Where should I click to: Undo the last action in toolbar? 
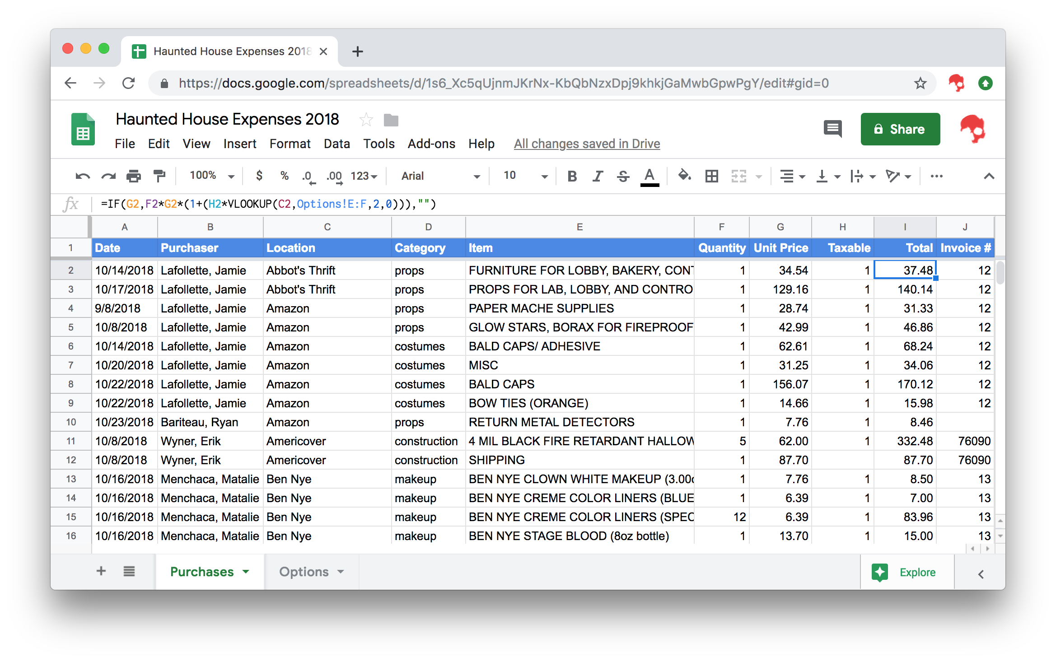pyautogui.click(x=83, y=176)
